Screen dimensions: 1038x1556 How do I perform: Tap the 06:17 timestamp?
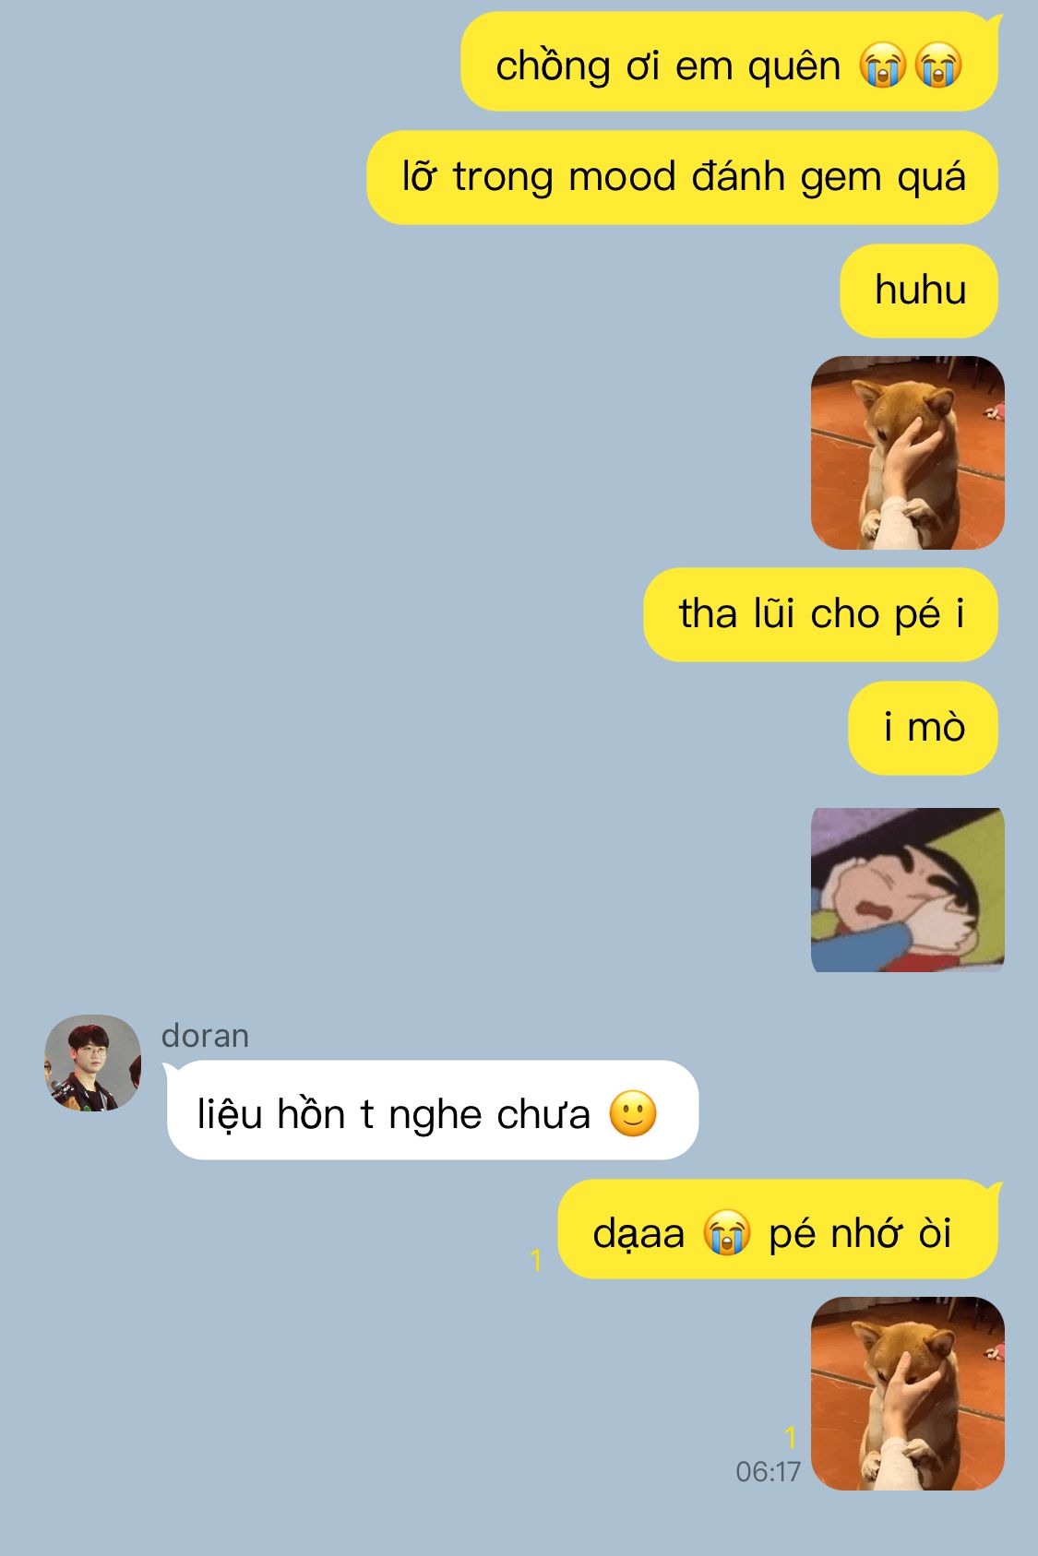tap(768, 1471)
